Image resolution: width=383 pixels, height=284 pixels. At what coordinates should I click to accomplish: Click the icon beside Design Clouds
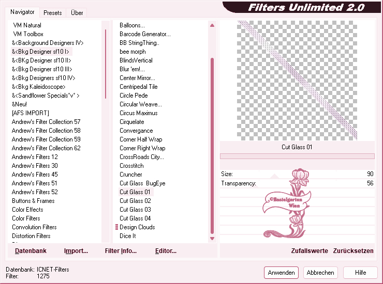[x=116, y=227]
